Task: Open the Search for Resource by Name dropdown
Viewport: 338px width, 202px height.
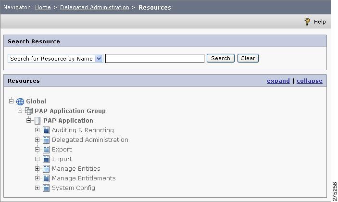Action: 99,58
